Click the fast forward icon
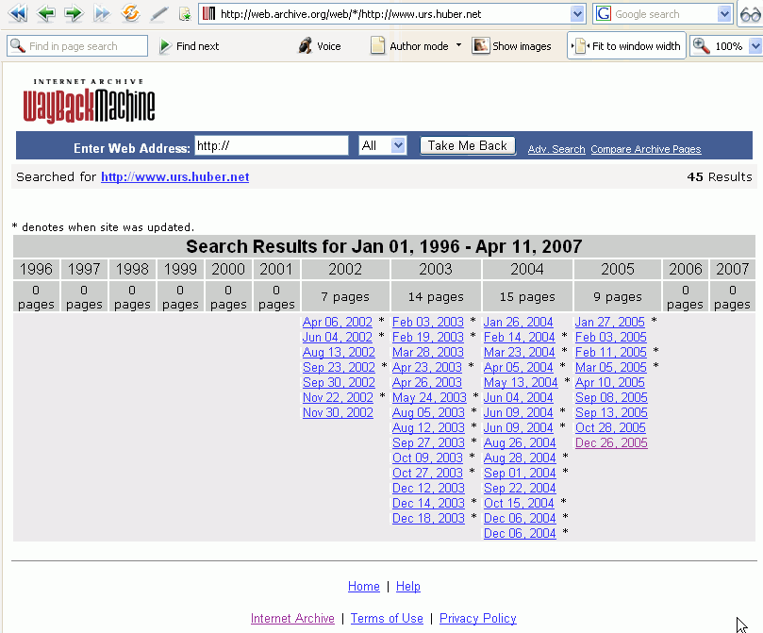 [102, 13]
